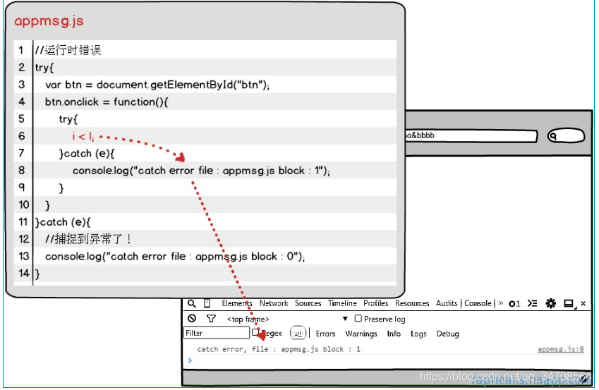
Task: Open DevTools settings gear icon
Action: [550, 303]
